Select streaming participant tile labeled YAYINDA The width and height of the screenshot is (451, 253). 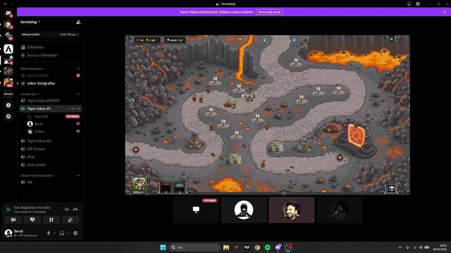pos(196,210)
